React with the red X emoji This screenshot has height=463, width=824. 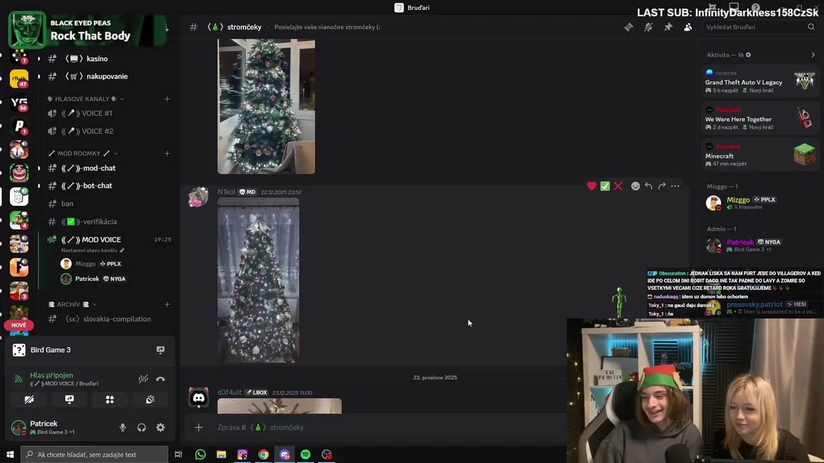tap(618, 186)
